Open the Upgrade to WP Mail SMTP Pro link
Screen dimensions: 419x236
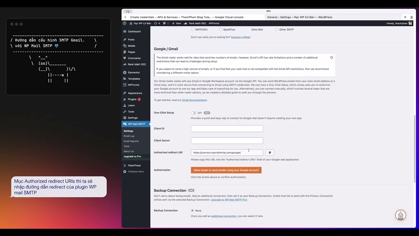229,200
